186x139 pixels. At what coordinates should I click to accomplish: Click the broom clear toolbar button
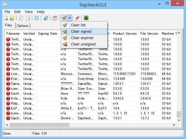coord(64,18)
